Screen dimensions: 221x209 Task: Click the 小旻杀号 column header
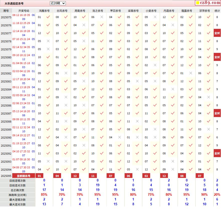[151, 11]
